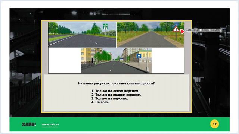Click the www.haiv.ru link

point(50,125)
